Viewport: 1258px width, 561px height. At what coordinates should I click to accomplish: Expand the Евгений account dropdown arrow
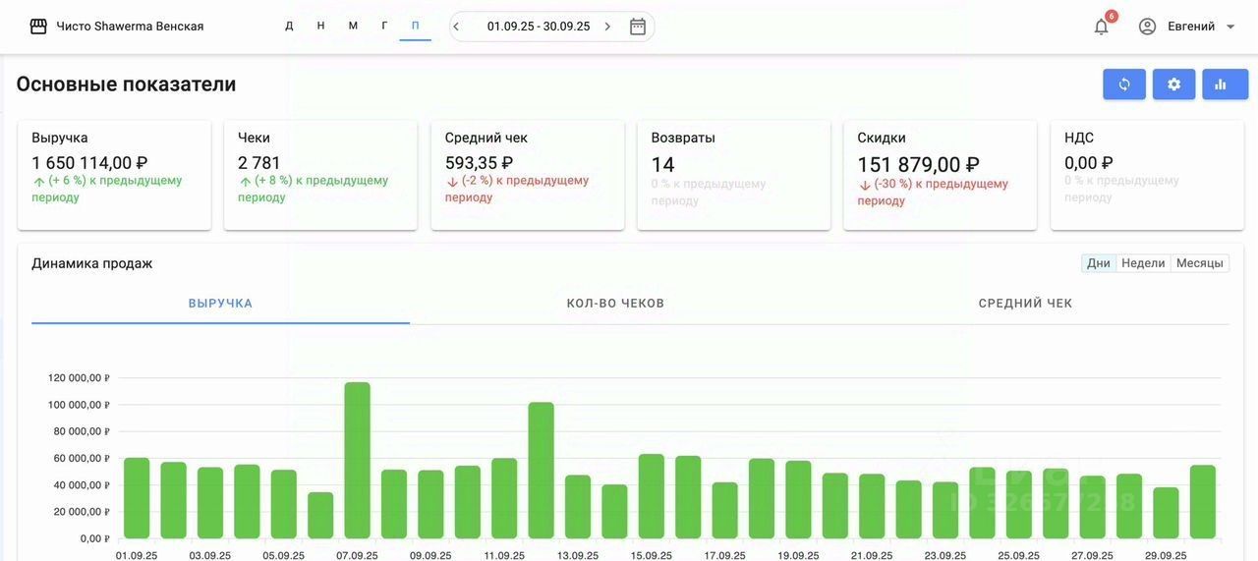1230,27
